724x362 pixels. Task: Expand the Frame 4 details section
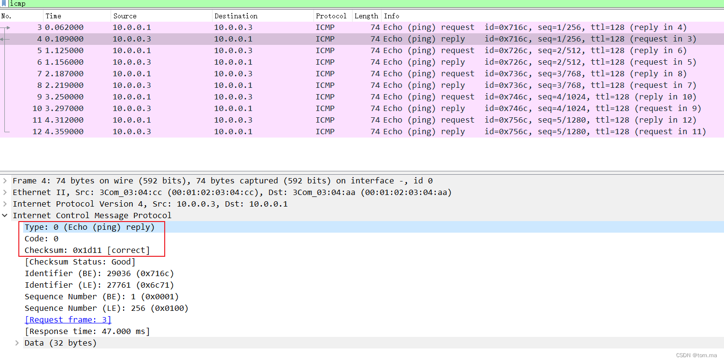[5, 181]
